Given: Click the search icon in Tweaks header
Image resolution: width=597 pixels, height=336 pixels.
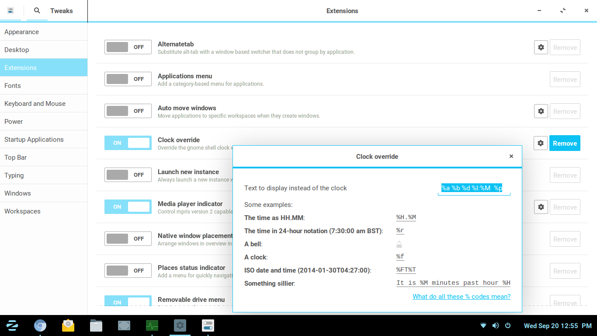Looking at the screenshot, I should 37,10.
